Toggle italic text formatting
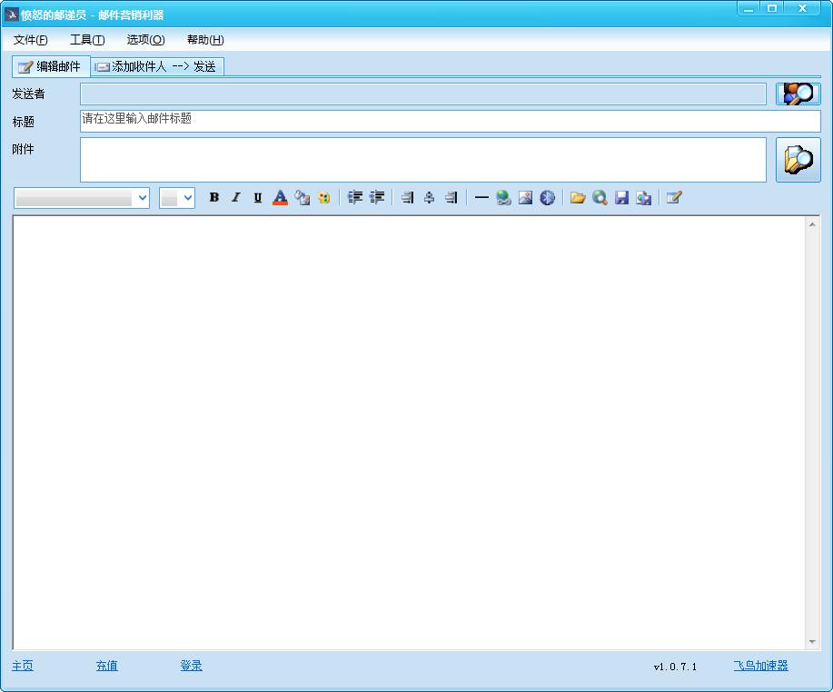This screenshot has width=833, height=692. click(x=236, y=198)
